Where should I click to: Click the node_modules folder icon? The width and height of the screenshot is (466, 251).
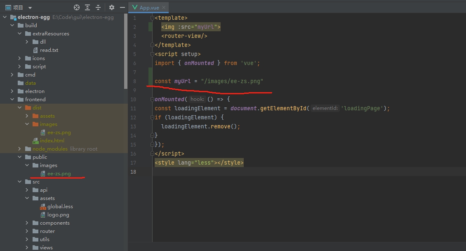pyautogui.click(x=28, y=149)
